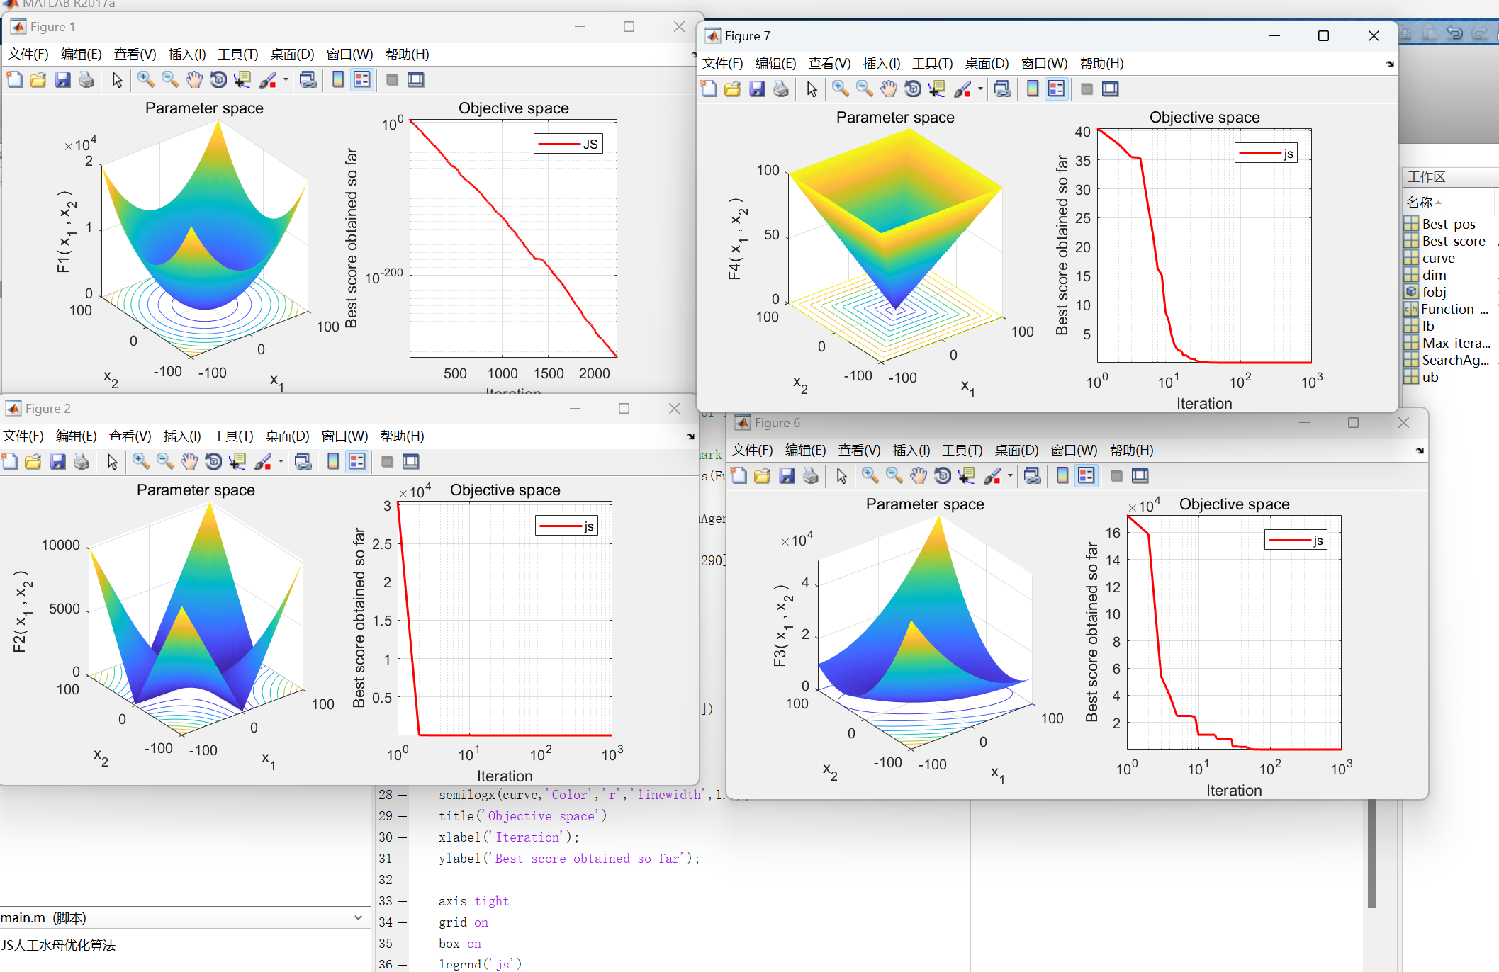Click 名称 column header in workspace
The height and width of the screenshot is (972, 1499).
click(x=1420, y=203)
